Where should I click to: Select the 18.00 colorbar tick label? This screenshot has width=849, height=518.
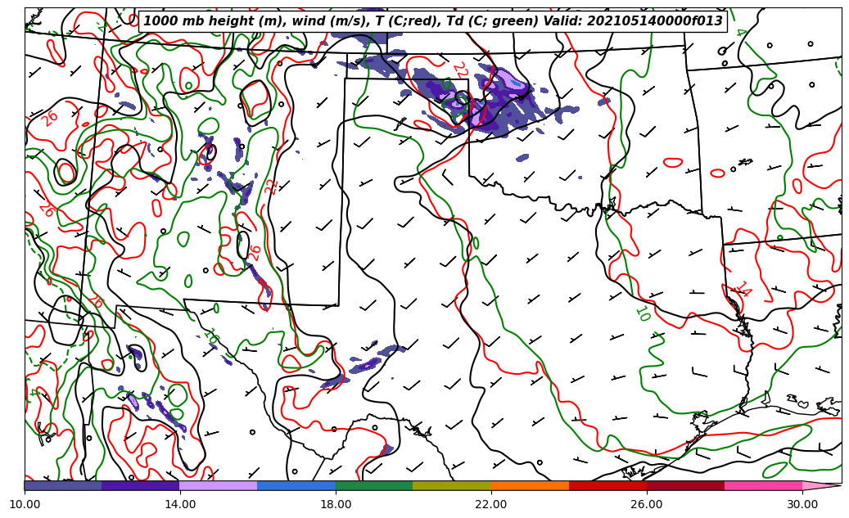[x=336, y=504]
